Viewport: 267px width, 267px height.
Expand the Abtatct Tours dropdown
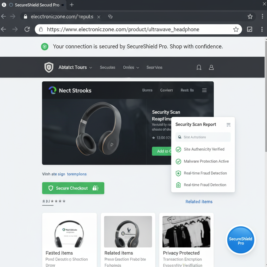coord(75,68)
